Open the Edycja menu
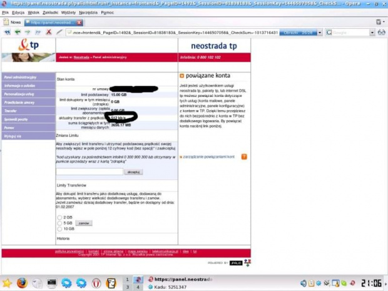The image size is (388, 291). tap(18, 13)
